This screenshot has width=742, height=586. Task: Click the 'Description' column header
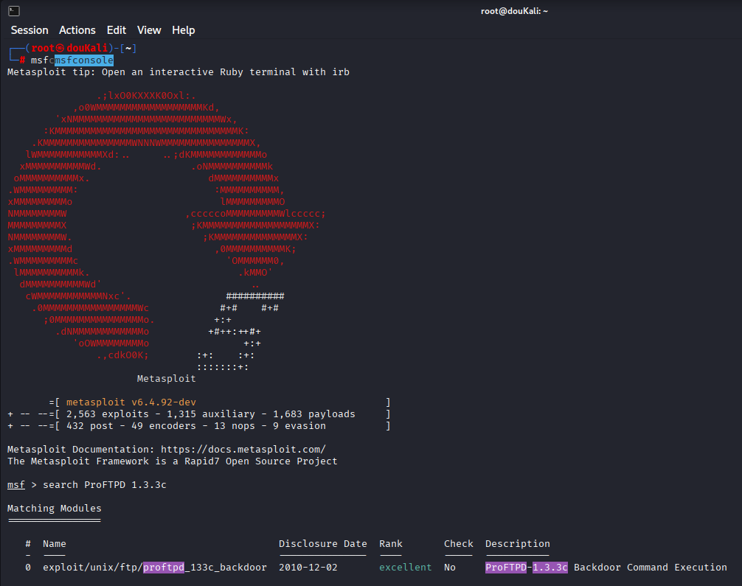[x=517, y=543]
